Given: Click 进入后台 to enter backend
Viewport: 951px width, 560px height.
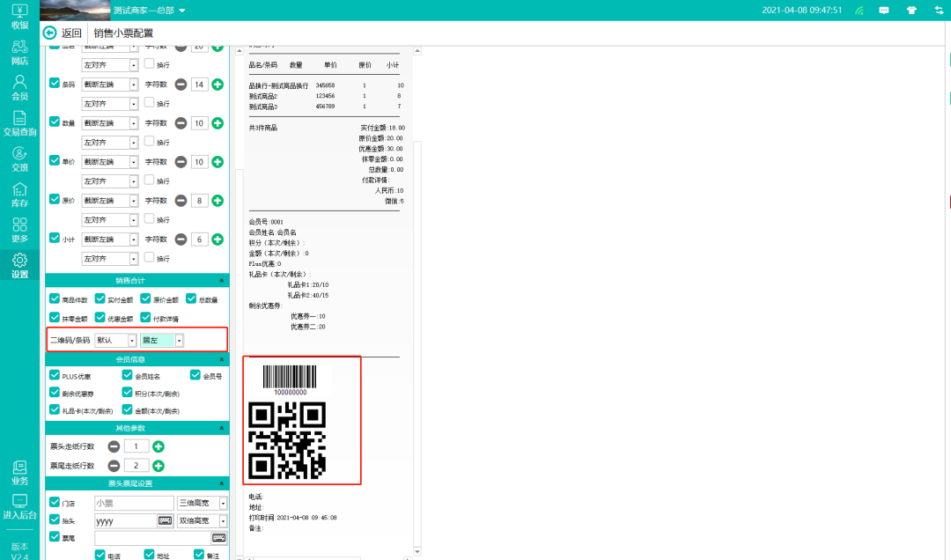Looking at the screenshot, I should click(19, 506).
